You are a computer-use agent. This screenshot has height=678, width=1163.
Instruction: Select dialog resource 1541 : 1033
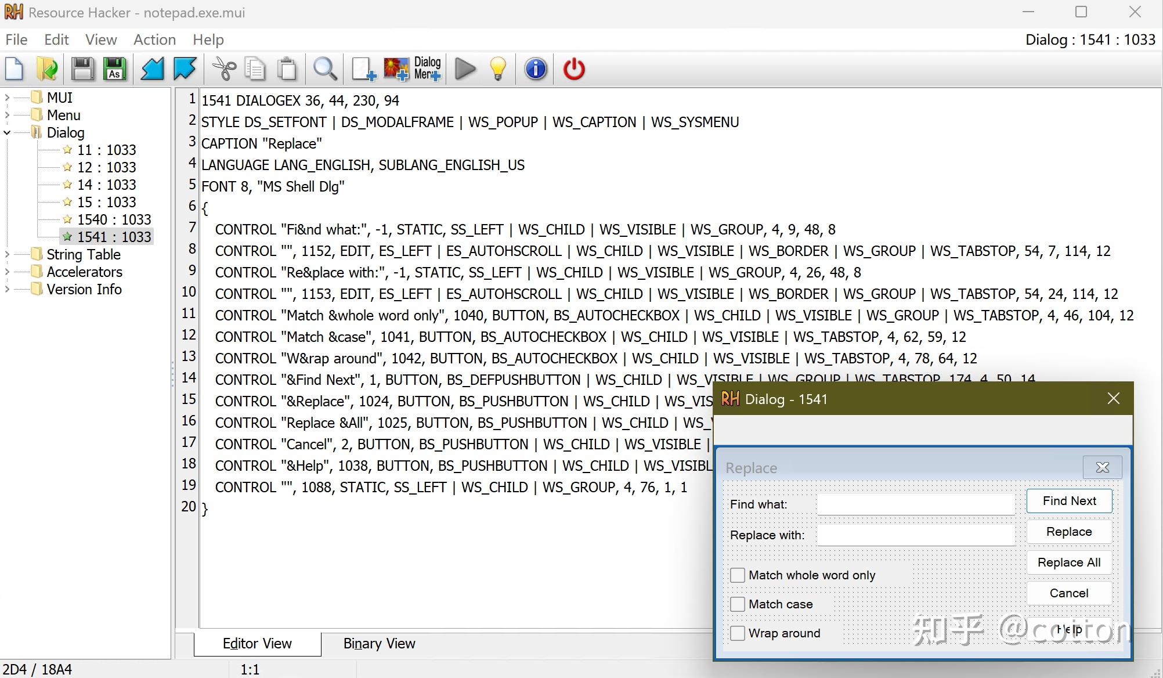point(114,237)
